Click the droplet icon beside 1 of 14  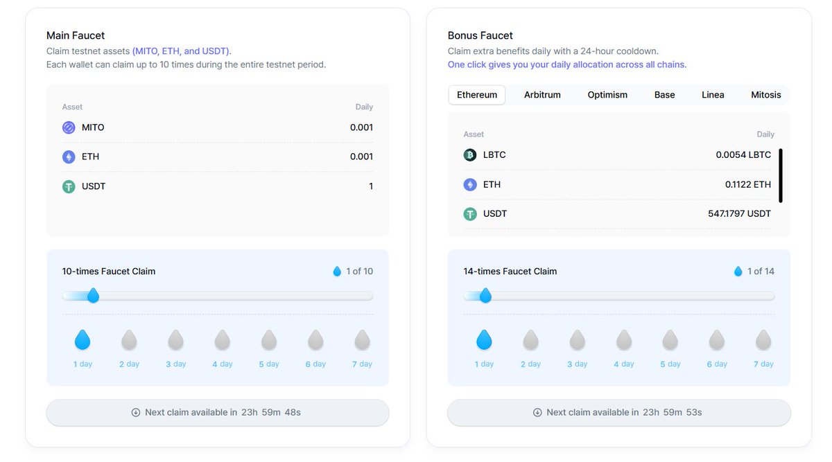[738, 272]
